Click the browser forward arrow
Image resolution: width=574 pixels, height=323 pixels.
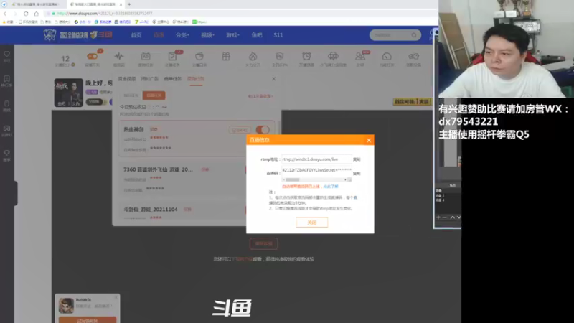(15, 14)
